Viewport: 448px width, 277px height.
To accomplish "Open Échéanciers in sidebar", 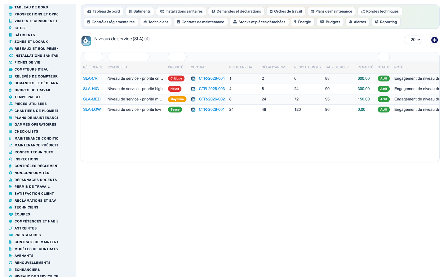I will 27,270.
